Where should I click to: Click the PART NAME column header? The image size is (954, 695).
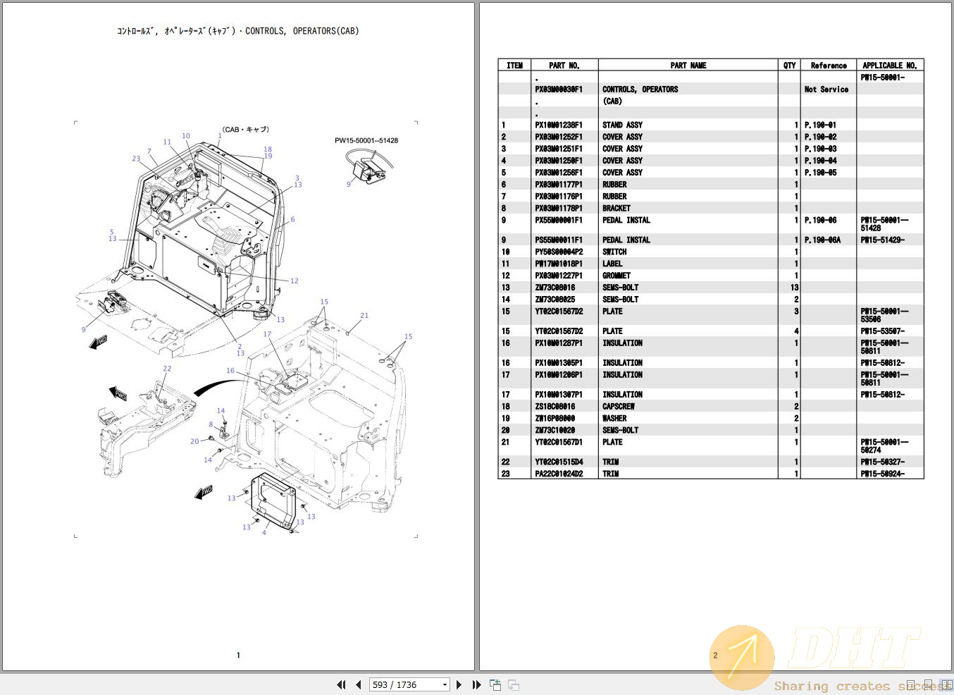point(688,66)
